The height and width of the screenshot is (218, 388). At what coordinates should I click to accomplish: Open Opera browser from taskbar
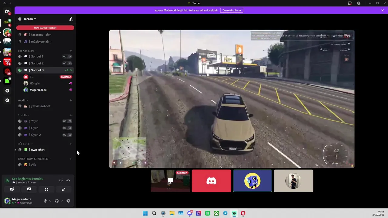(243, 213)
